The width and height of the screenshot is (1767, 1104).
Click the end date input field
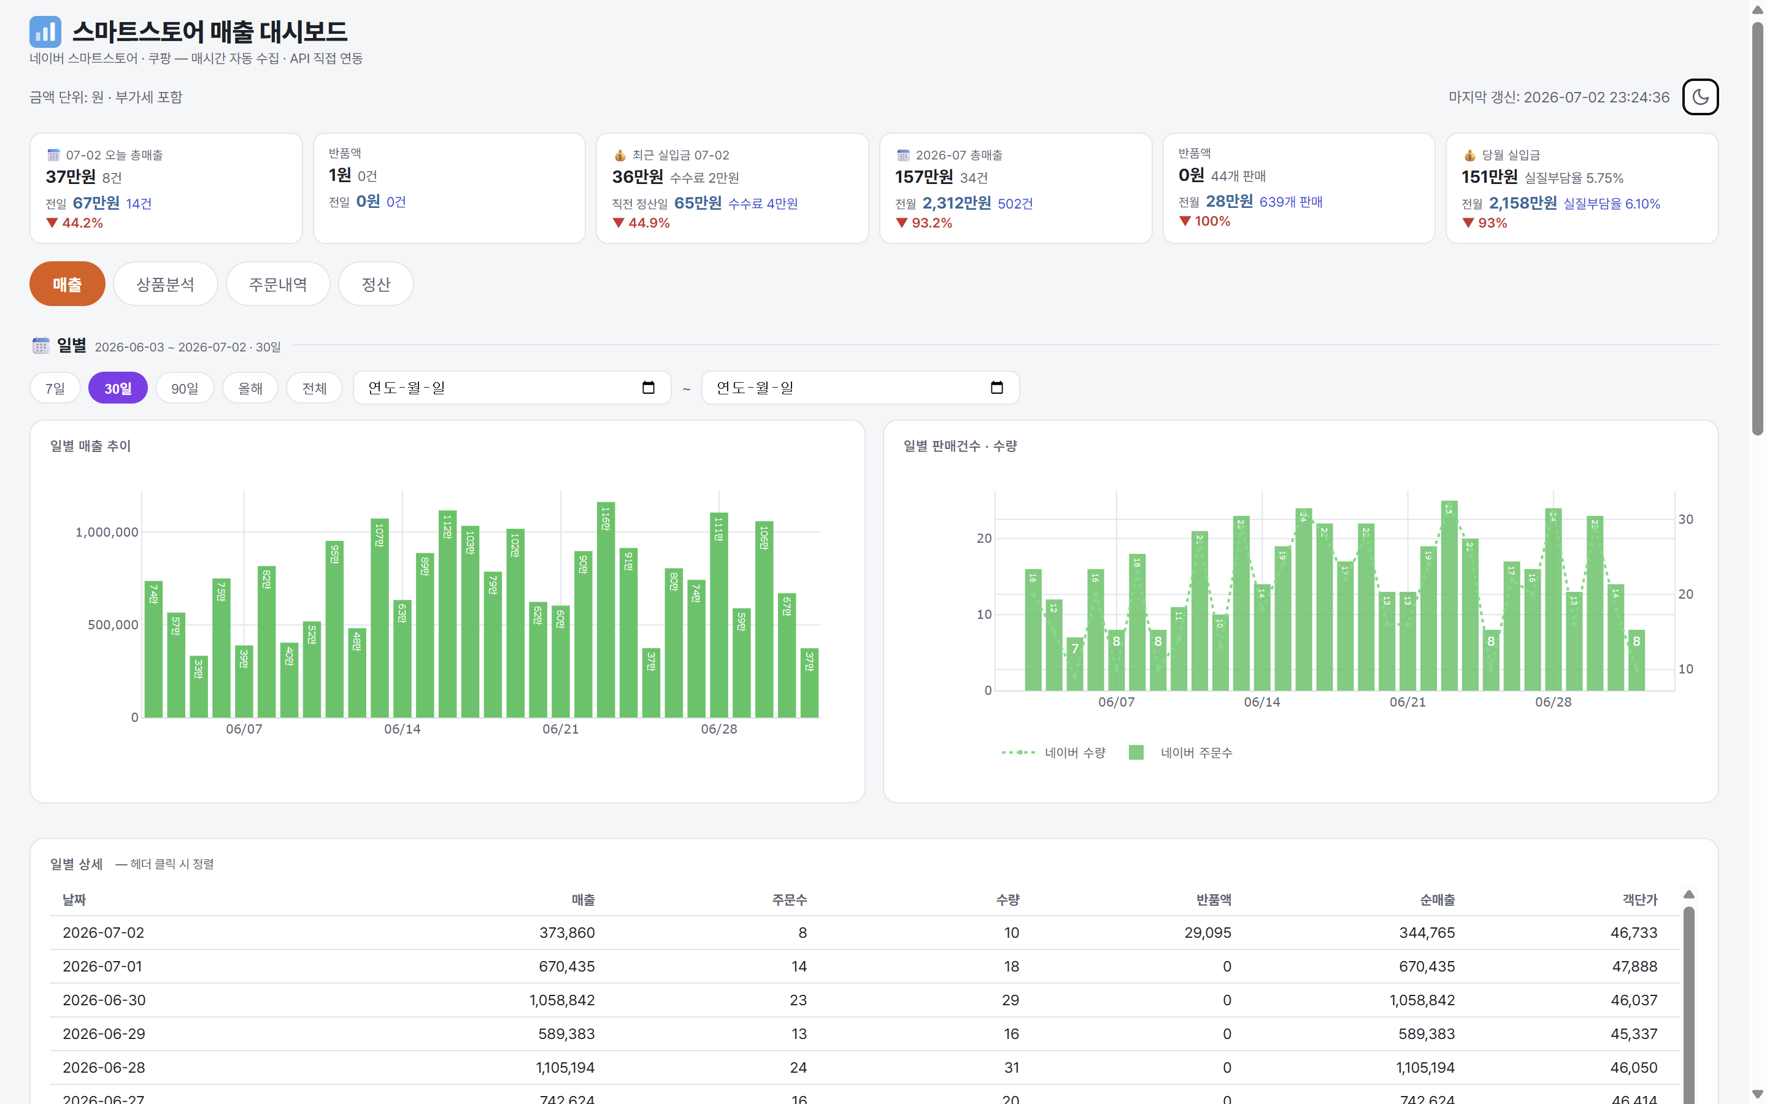point(860,388)
